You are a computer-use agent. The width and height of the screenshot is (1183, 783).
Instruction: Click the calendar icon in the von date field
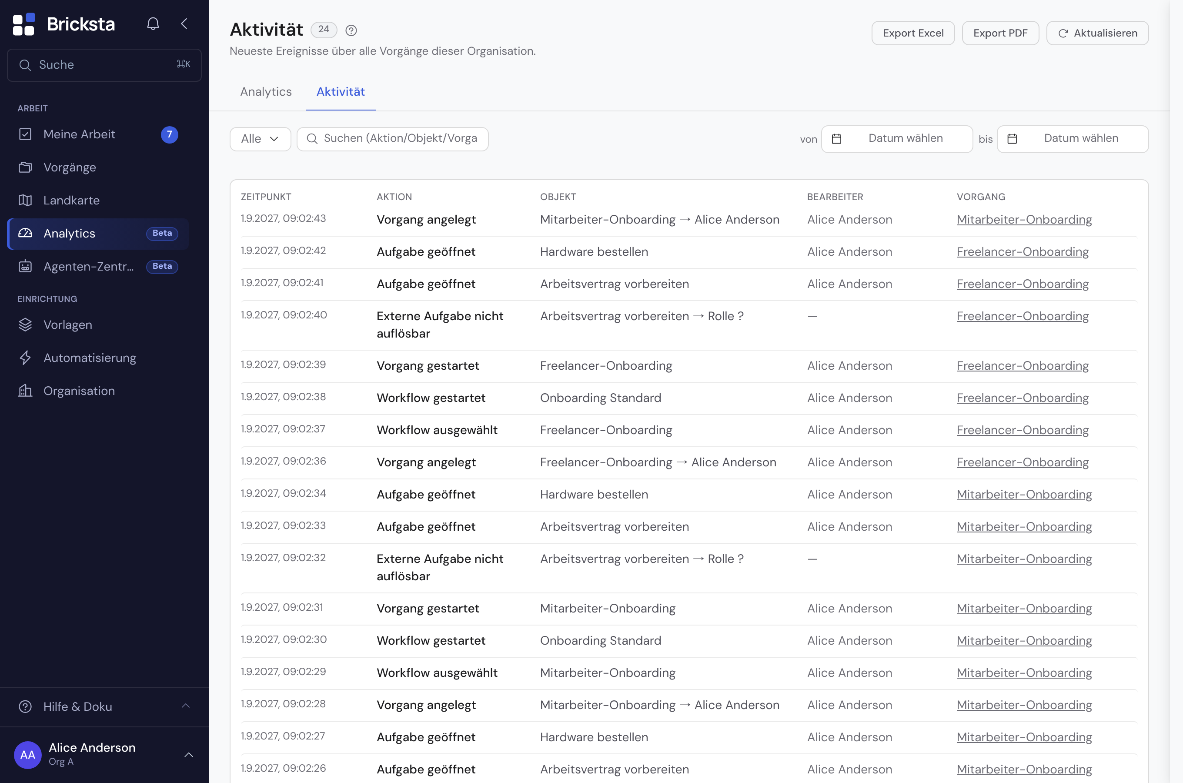pos(837,139)
